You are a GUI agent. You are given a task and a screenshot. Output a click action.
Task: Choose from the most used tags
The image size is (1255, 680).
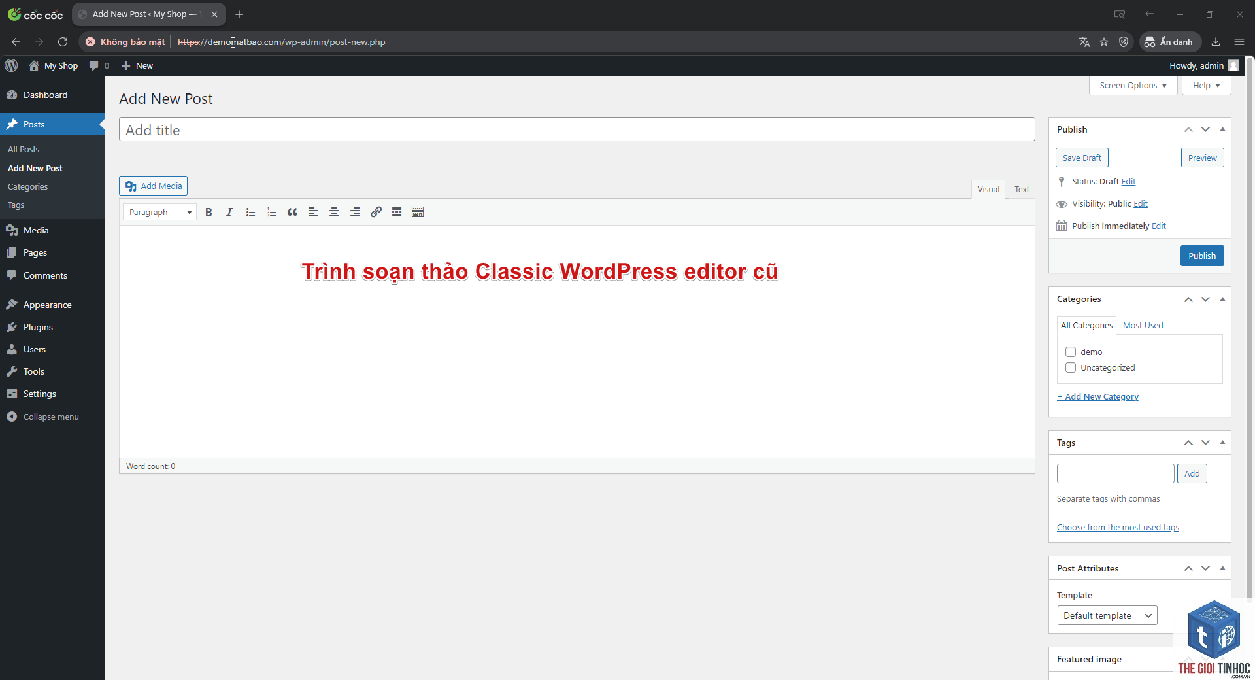[1118, 527]
